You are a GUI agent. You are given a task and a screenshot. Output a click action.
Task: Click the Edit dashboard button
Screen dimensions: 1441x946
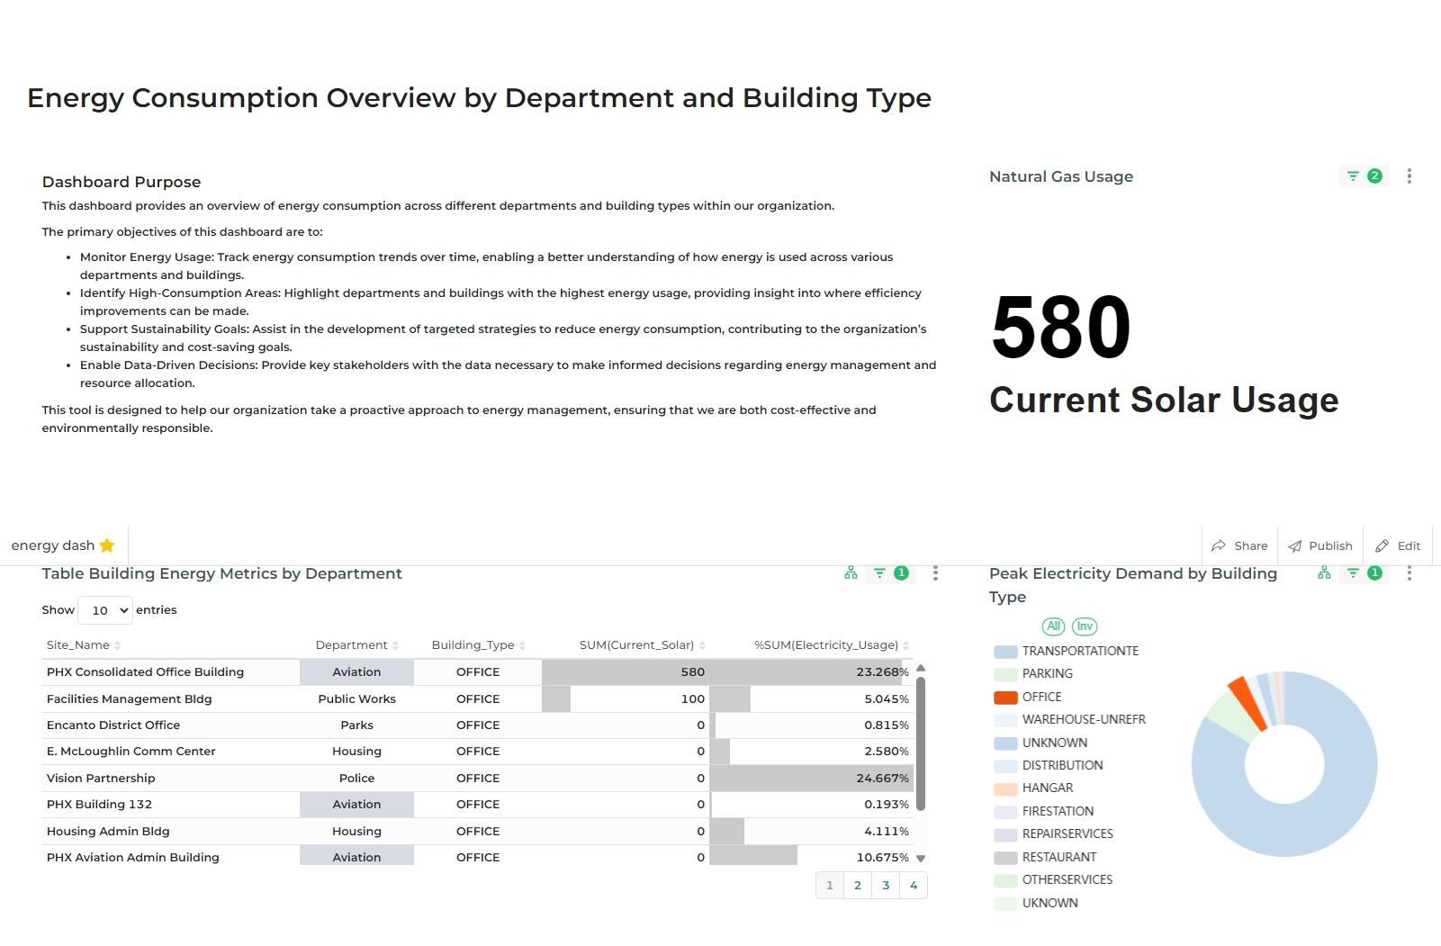click(x=1397, y=545)
